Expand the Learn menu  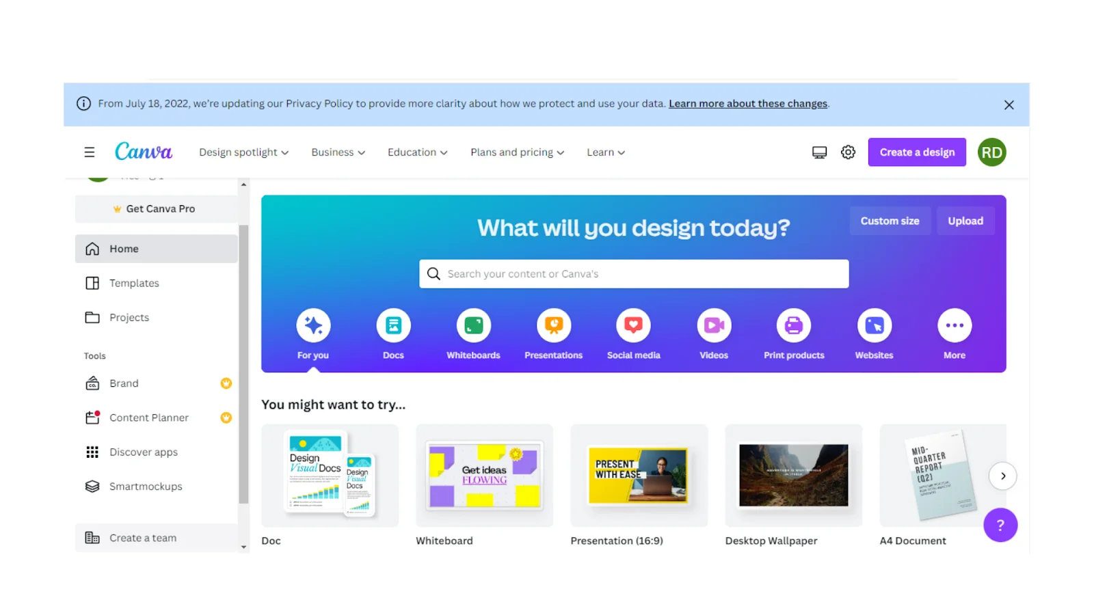pos(606,152)
